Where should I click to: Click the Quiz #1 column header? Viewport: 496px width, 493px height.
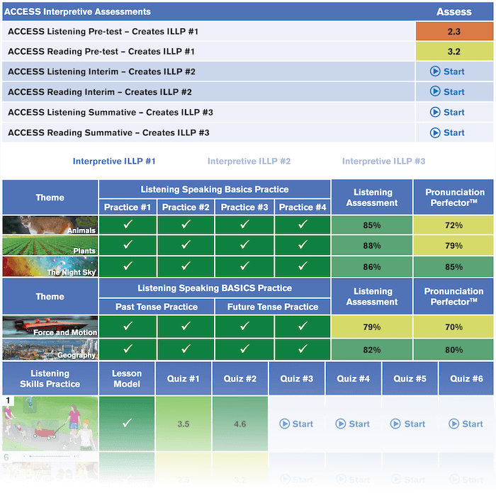[x=184, y=378]
